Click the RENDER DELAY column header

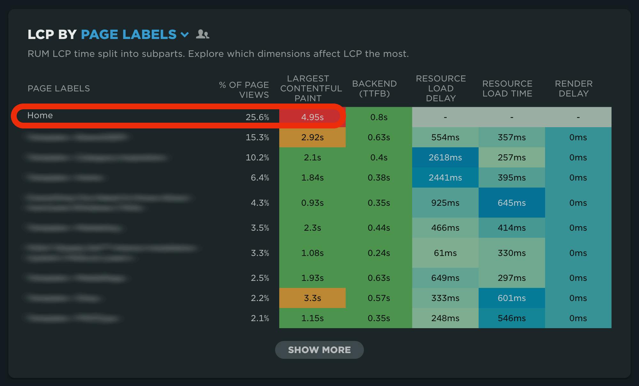[574, 89]
